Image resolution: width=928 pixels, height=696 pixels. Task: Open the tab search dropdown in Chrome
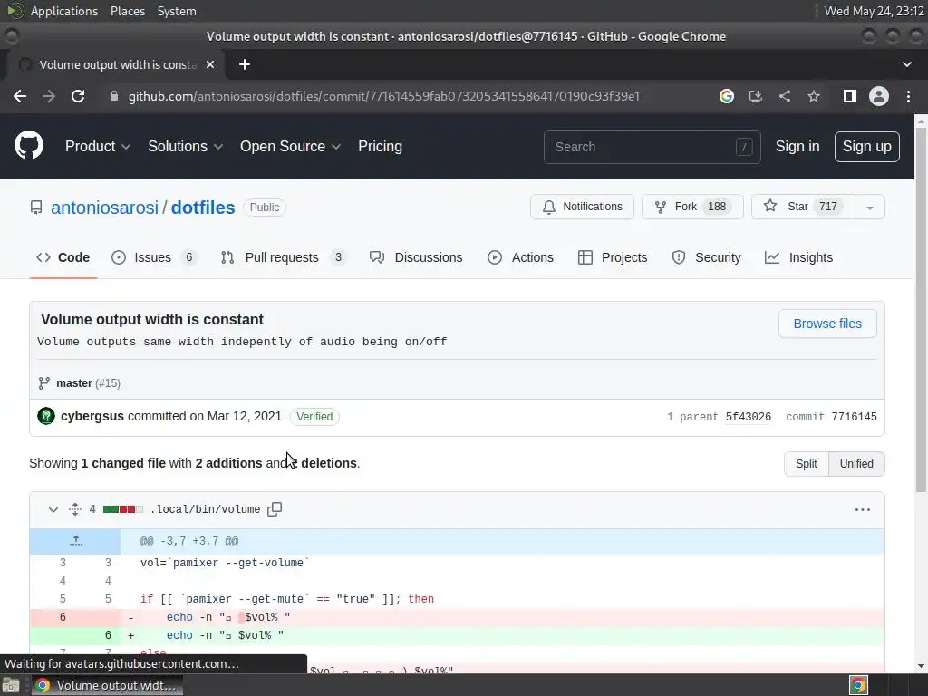click(x=906, y=64)
